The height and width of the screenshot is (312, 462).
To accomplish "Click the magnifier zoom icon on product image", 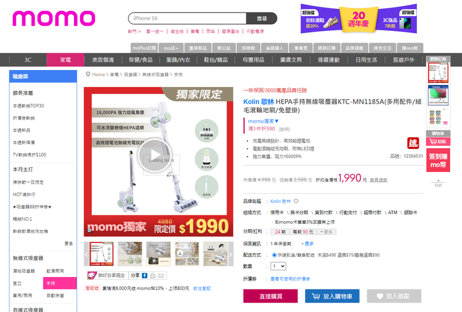I will [x=89, y=231].
